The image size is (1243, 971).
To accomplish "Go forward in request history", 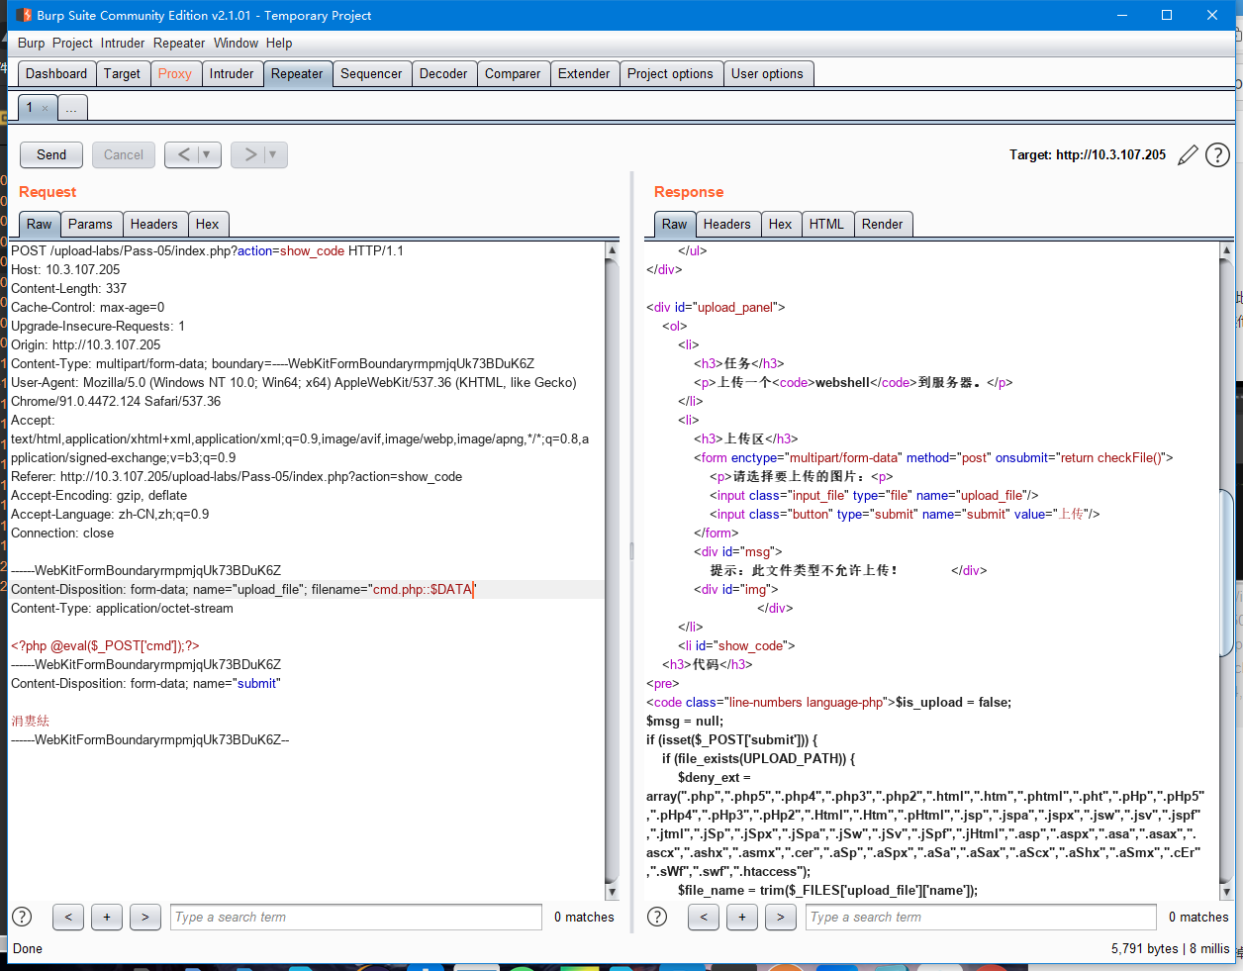I will 250,154.
